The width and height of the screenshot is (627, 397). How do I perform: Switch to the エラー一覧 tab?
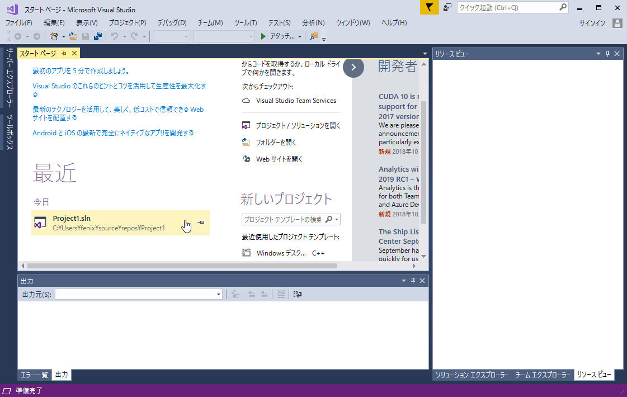click(34, 375)
